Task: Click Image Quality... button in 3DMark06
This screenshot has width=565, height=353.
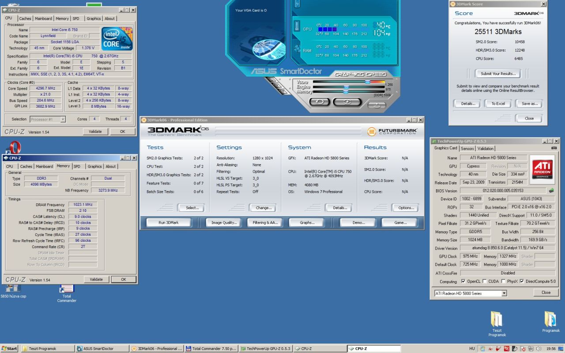Action: pos(224,222)
